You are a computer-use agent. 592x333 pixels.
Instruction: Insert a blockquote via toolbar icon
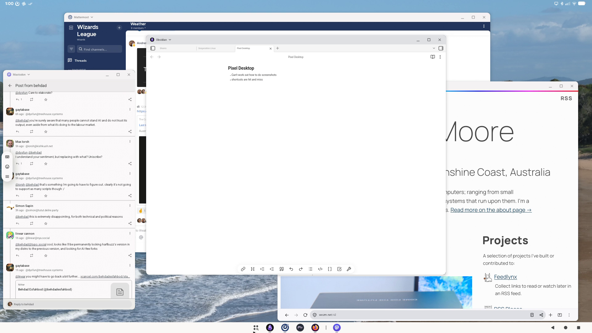pyautogui.click(x=282, y=269)
